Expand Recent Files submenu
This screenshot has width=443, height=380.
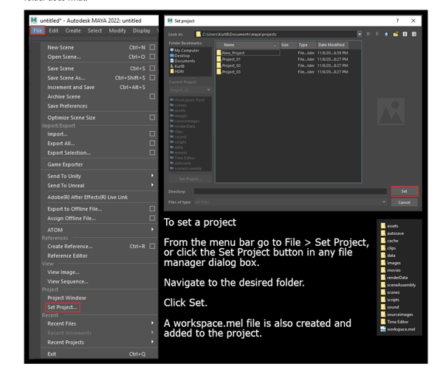click(152, 323)
